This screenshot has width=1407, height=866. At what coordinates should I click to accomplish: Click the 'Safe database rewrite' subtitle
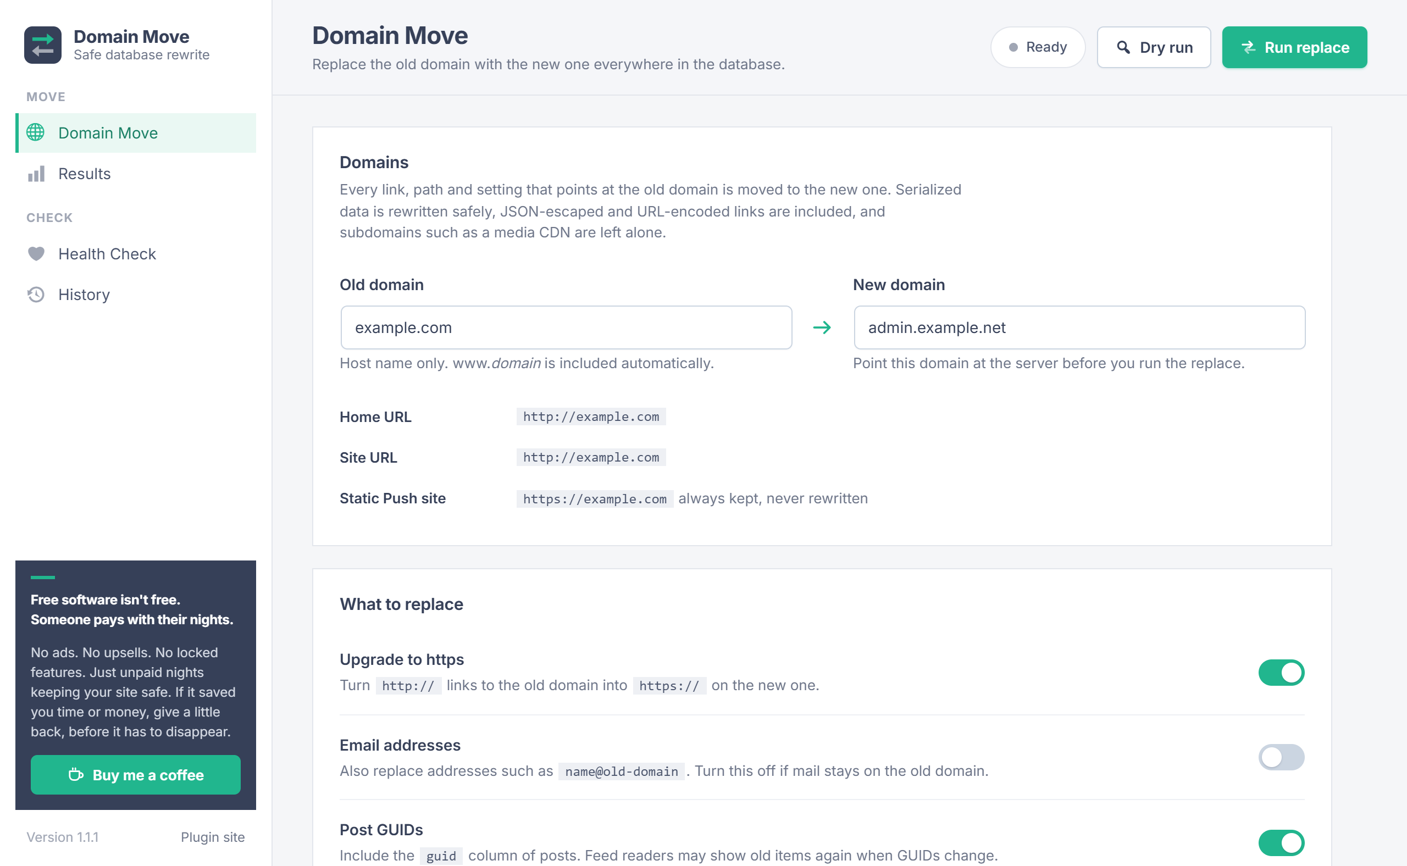coord(141,54)
